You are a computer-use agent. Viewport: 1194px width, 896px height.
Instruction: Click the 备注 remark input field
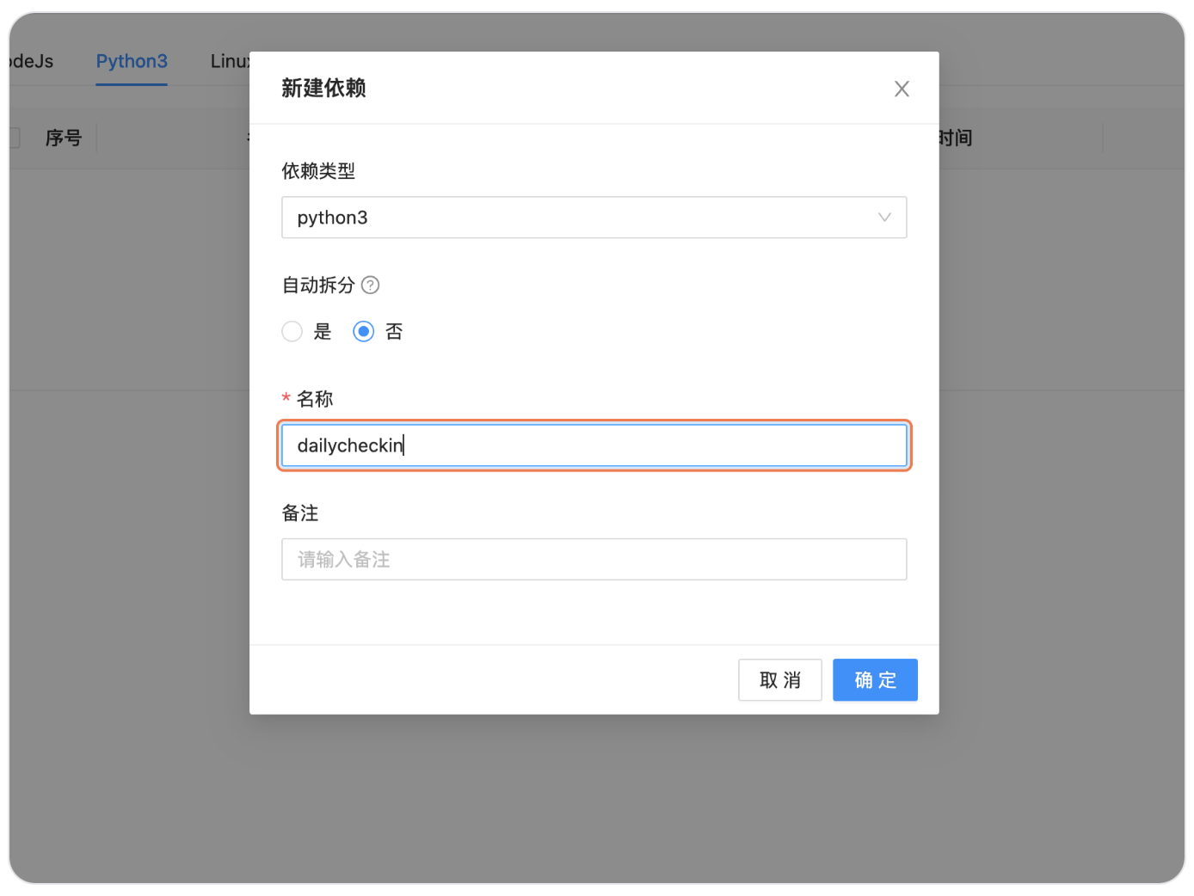pyautogui.click(x=594, y=560)
